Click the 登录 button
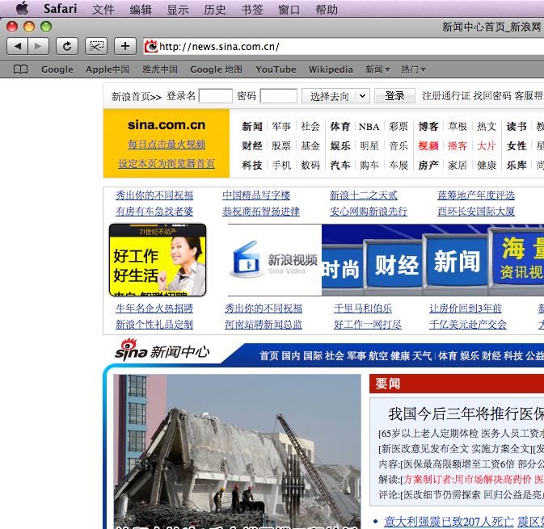Image resolution: width=544 pixels, height=529 pixels. [x=394, y=96]
